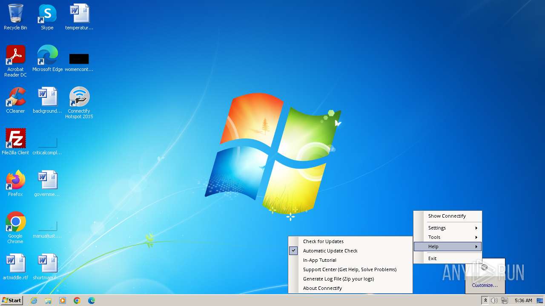
Task: Launch Microsoft Edge from the taskbar
Action: 92,300
